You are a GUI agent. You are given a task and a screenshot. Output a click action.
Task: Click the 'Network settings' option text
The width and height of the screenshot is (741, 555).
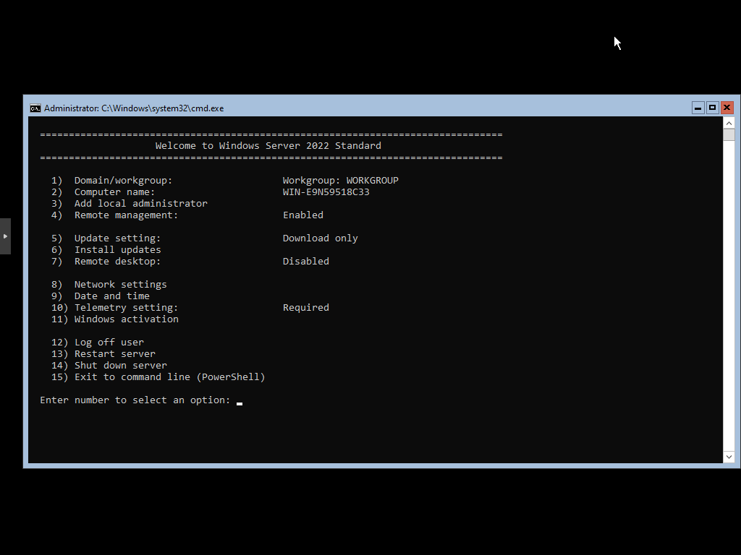pyautogui.click(x=120, y=285)
